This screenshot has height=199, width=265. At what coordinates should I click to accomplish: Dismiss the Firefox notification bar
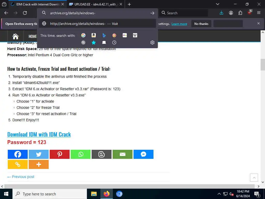[259, 23]
